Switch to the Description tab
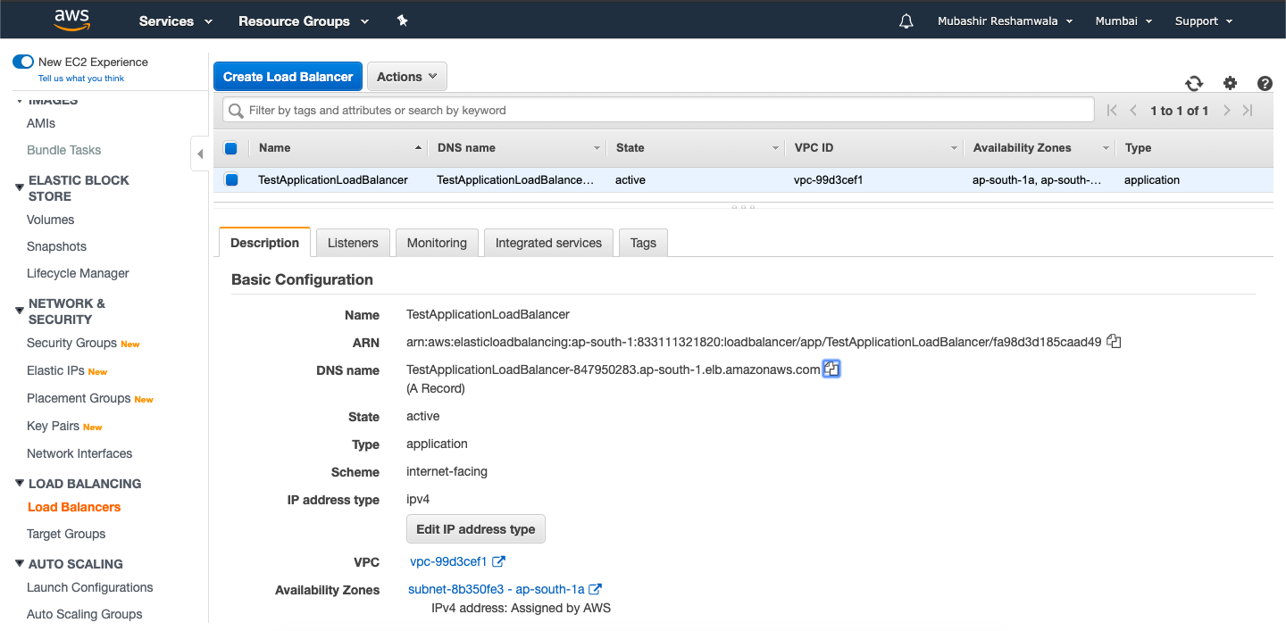1286x631 pixels. [264, 243]
